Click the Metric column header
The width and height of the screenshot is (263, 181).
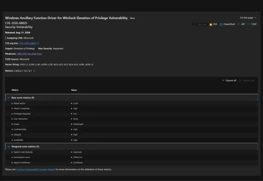click(x=15, y=90)
